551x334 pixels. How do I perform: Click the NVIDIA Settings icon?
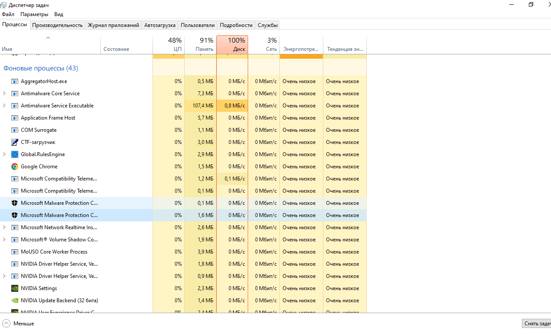[x=14, y=288]
